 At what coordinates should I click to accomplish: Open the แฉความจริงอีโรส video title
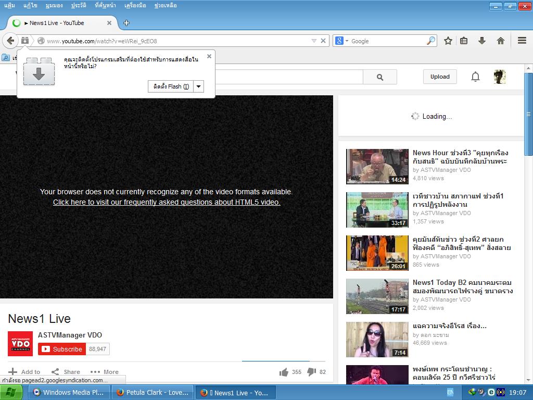pos(449,326)
